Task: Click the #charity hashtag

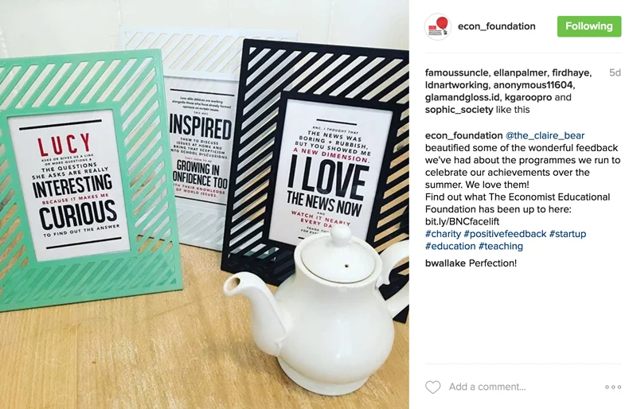Action: click(443, 234)
